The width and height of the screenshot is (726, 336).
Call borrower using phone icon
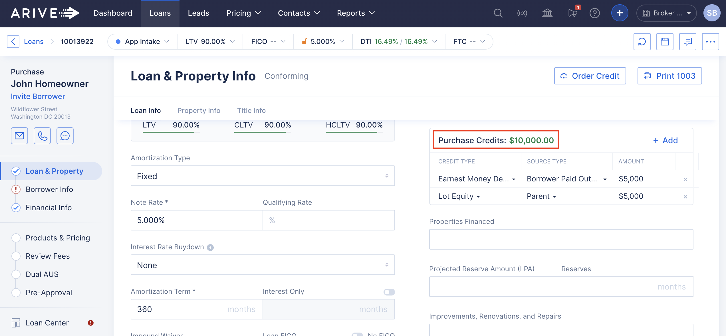pyautogui.click(x=42, y=136)
